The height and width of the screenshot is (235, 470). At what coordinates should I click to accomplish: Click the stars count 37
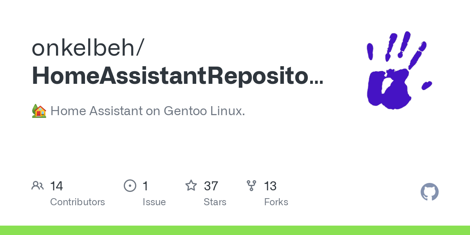[211, 186]
